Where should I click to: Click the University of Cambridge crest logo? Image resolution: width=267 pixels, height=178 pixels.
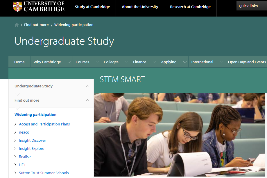pos(18,7)
